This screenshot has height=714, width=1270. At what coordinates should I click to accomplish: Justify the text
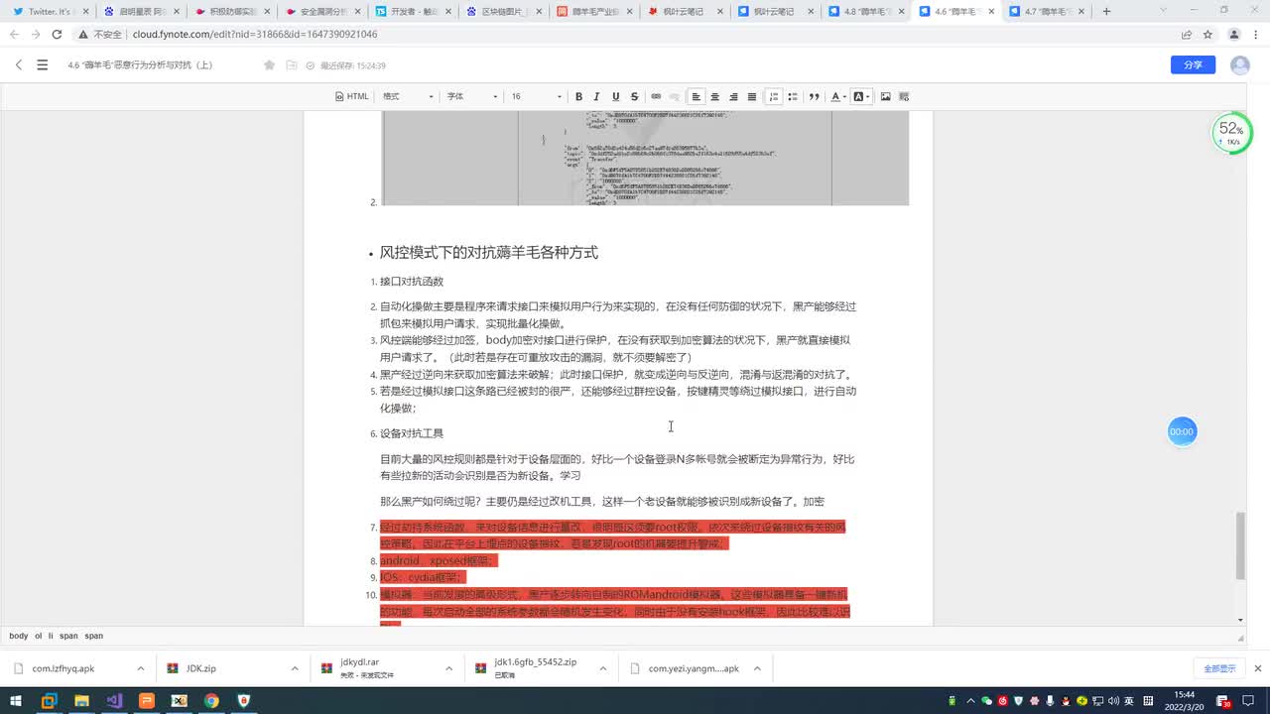coord(752,96)
